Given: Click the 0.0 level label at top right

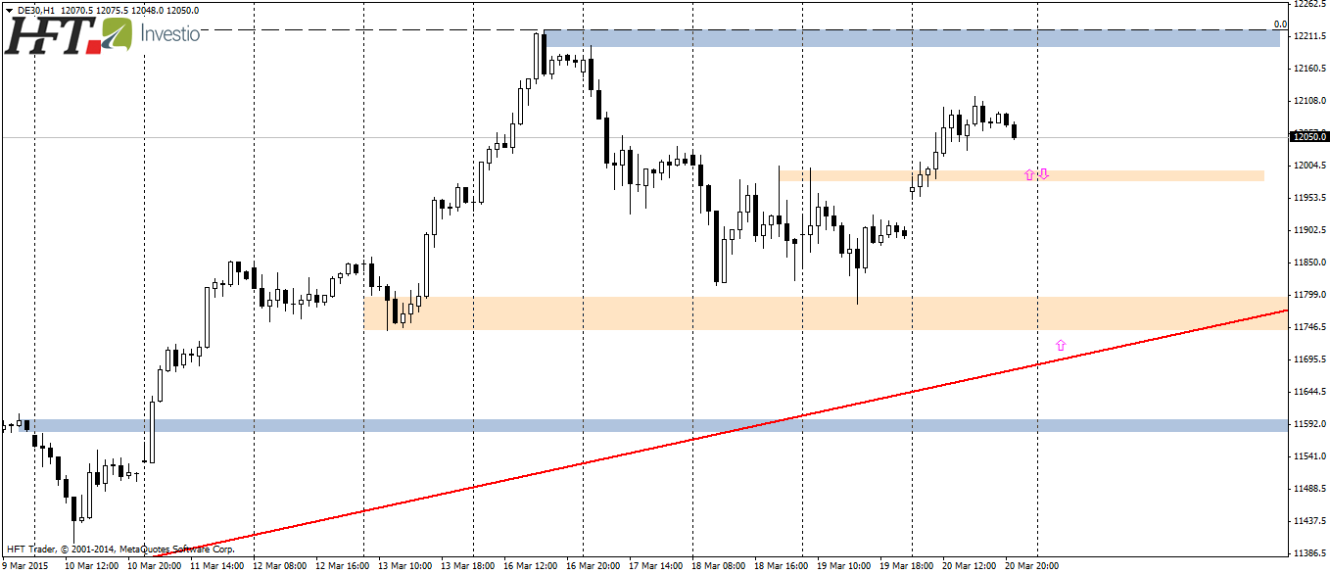Looking at the screenshot, I should point(1280,24).
